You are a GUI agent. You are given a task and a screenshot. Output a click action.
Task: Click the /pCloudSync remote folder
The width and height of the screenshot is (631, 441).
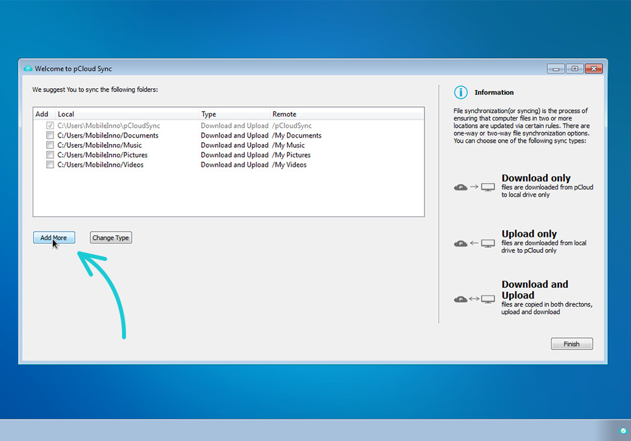[291, 126]
